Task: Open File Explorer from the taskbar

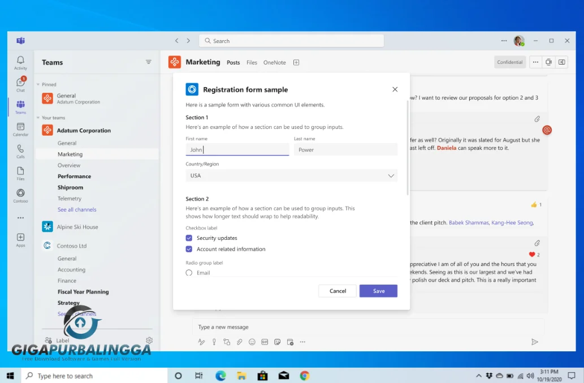Action: pos(241,376)
